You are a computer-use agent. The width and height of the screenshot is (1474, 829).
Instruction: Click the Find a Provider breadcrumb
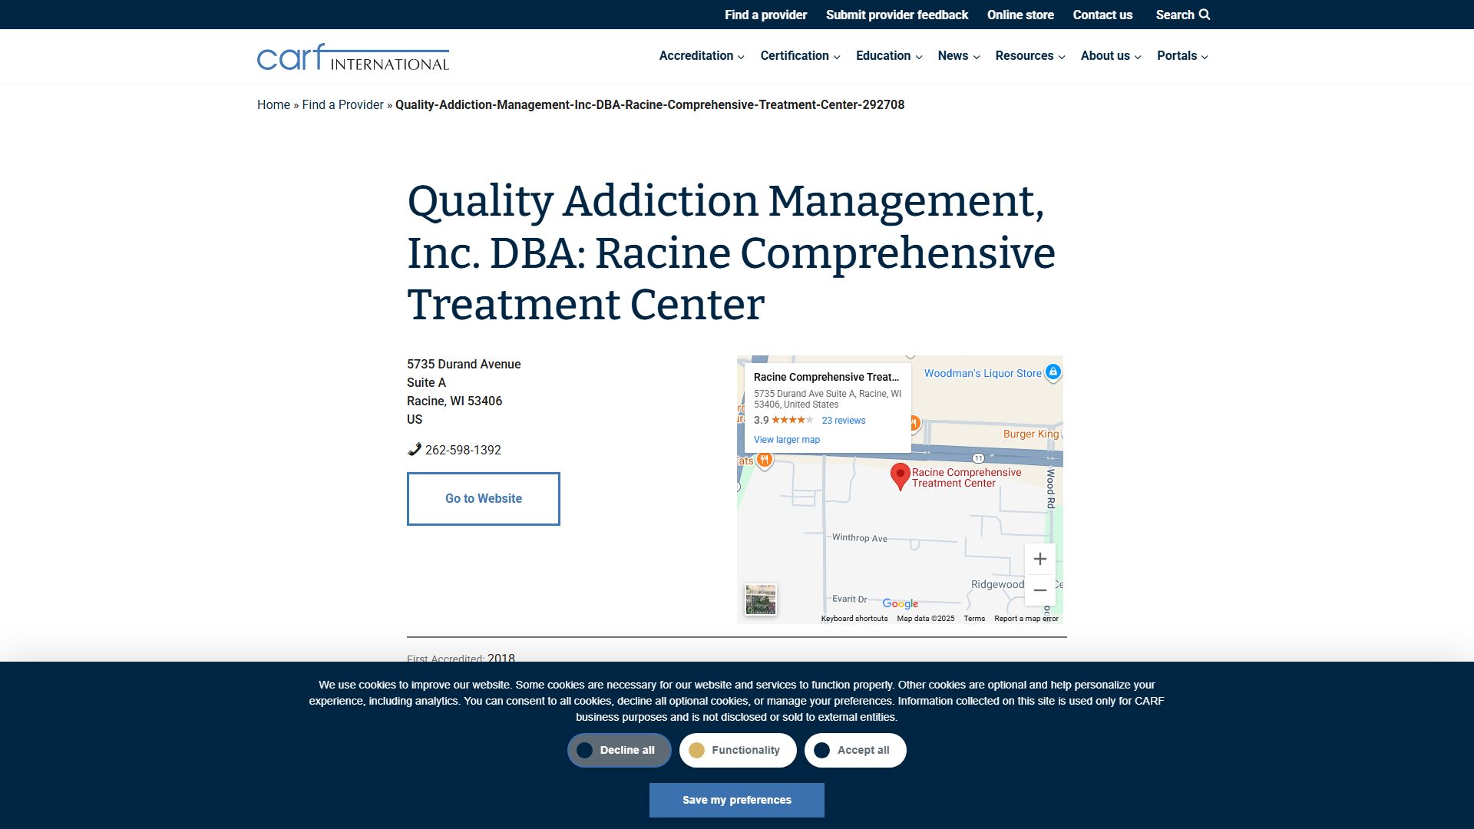tap(342, 104)
